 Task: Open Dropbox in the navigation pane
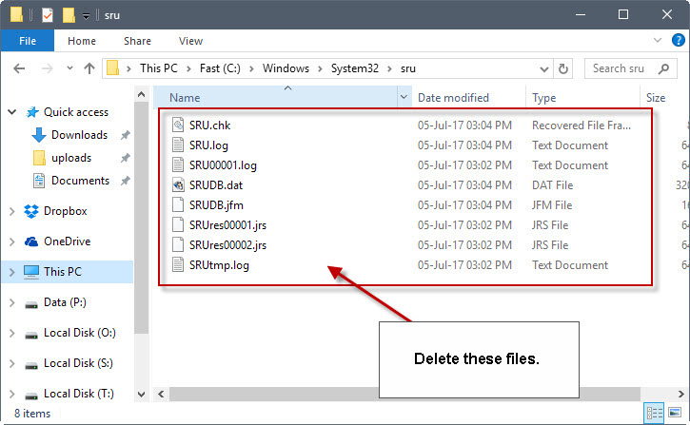coord(65,211)
